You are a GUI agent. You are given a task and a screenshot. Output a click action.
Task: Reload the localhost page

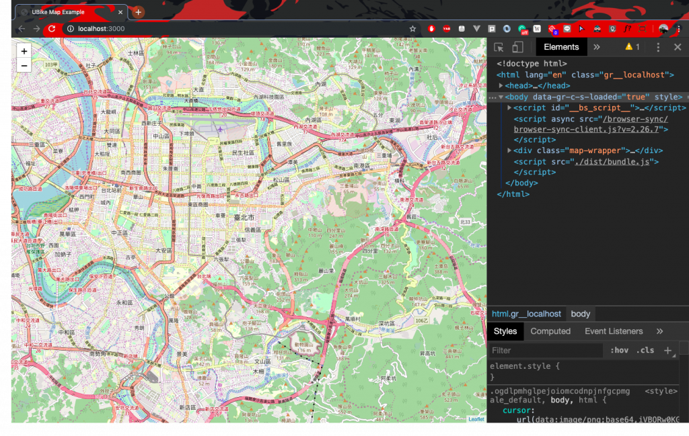(x=52, y=29)
